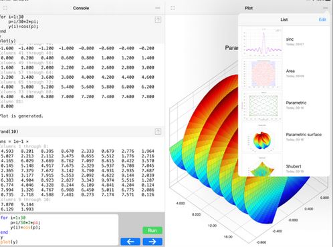Open the Parametric surface plot thumbnail
The width and height of the screenshot is (333, 247).
coord(262,138)
